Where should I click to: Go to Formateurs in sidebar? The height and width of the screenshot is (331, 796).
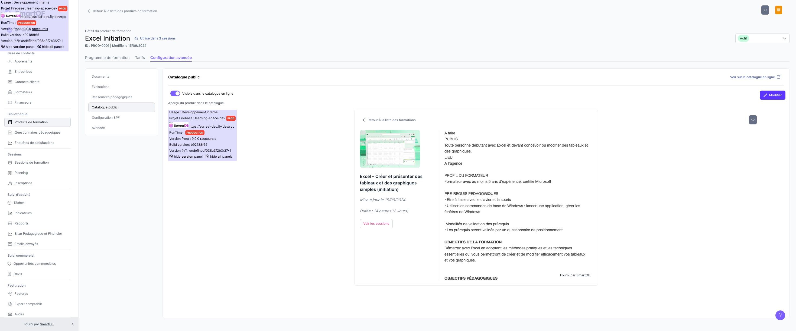pos(23,92)
